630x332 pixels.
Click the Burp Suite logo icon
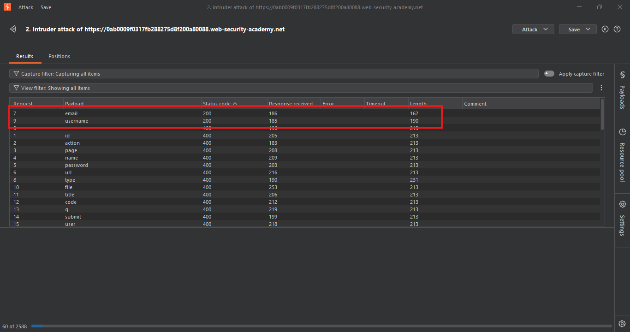(x=7, y=7)
